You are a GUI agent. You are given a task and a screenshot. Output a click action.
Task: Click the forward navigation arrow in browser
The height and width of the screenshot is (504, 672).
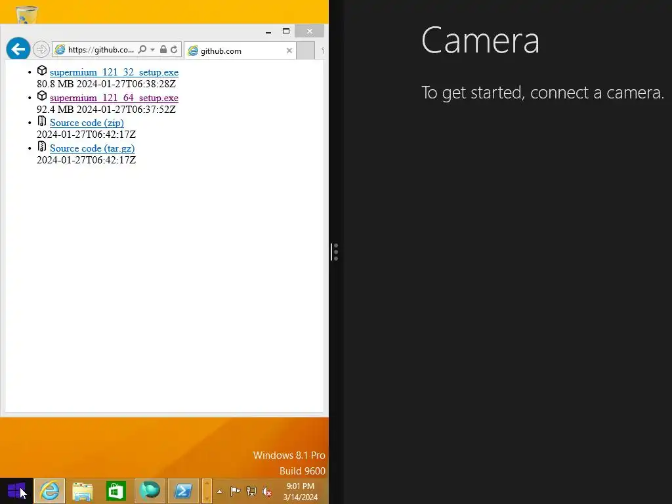click(x=41, y=50)
